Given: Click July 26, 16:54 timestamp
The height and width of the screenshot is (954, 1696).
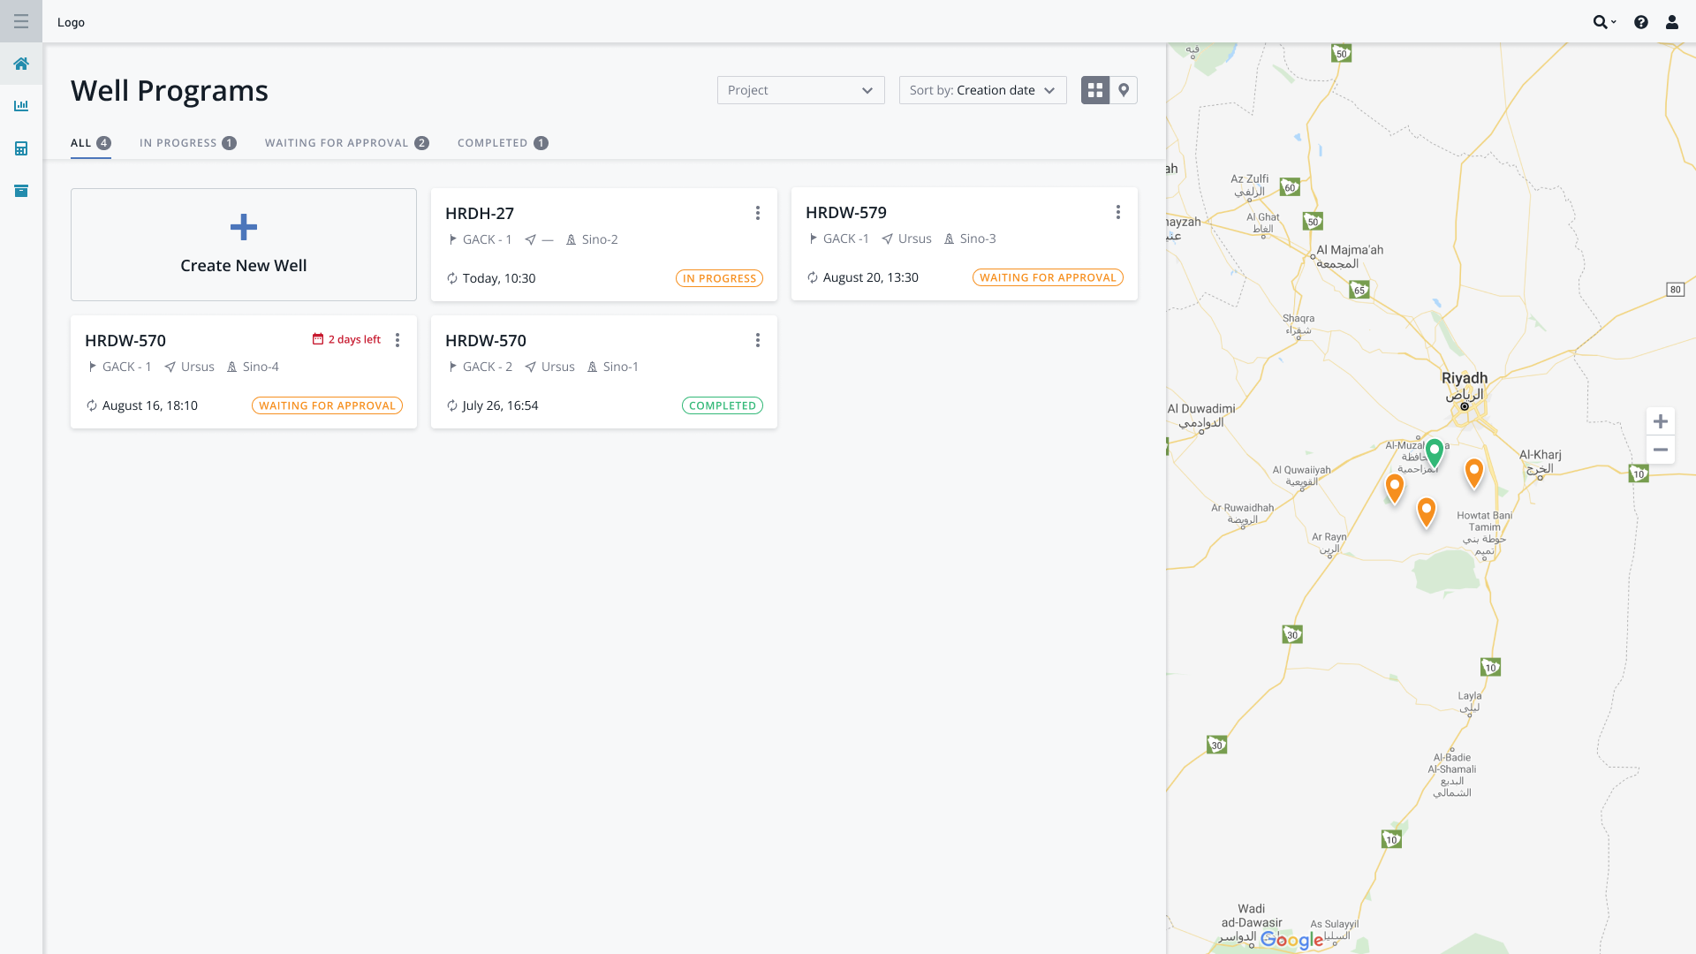Looking at the screenshot, I should [x=500, y=405].
